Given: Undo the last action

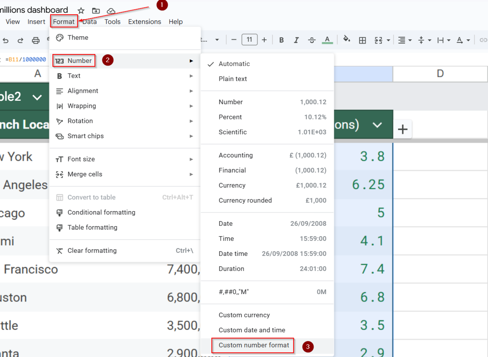Looking at the screenshot, I should (x=6, y=40).
